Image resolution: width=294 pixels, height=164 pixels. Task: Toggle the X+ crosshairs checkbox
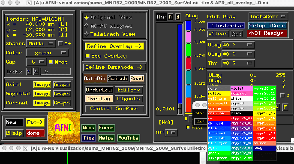[x=60, y=44]
